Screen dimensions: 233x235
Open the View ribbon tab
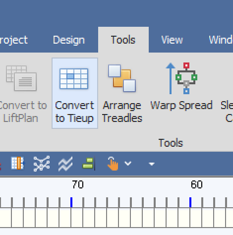click(x=172, y=40)
